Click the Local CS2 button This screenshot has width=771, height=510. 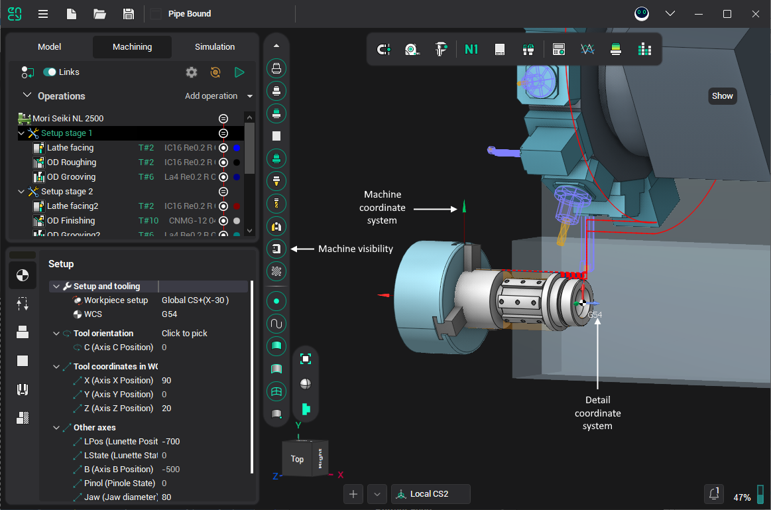(x=430, y=494)
